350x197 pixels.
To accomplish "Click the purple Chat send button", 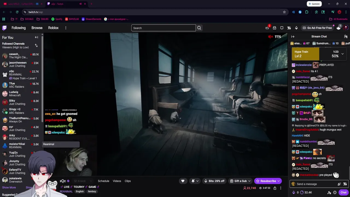I will [343, 192].
